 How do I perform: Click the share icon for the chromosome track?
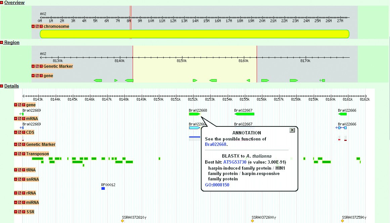(x=37, y=26)
